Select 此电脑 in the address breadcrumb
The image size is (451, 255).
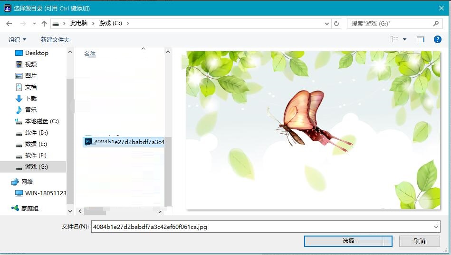pyautogui.click(x=78, y=23)
